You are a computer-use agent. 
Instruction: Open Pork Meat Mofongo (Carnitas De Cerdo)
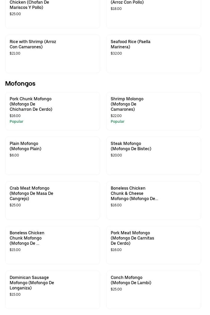[154, 245]
